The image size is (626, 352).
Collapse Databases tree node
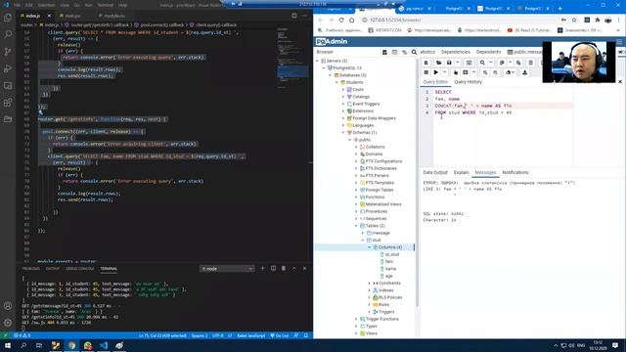click(x=331, y=75)
